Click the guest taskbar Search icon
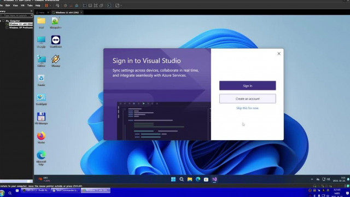 click(182, 179)
